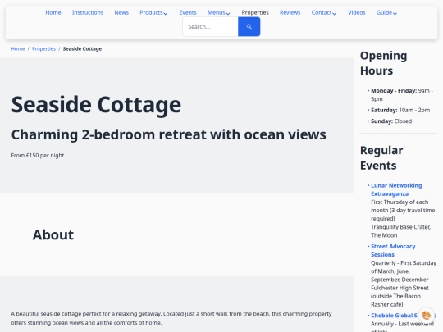
Task: Click the About section heading
Action: point(53,234)
